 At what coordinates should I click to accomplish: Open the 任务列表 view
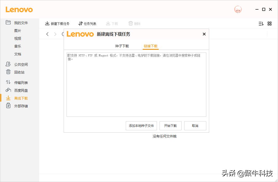click(87, 23)
